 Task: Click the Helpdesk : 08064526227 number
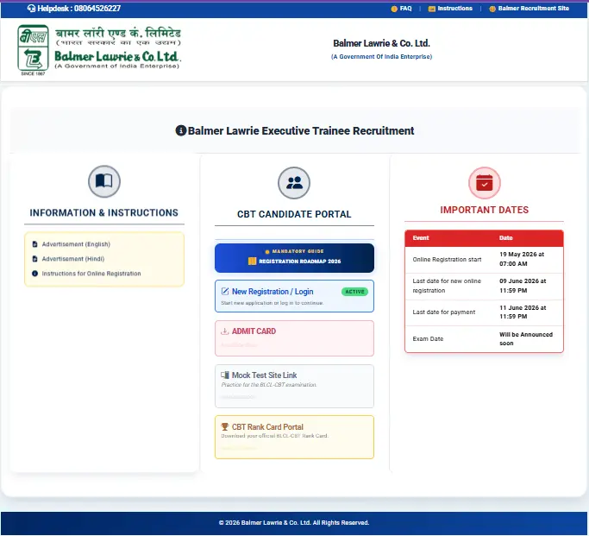[78, 9]
